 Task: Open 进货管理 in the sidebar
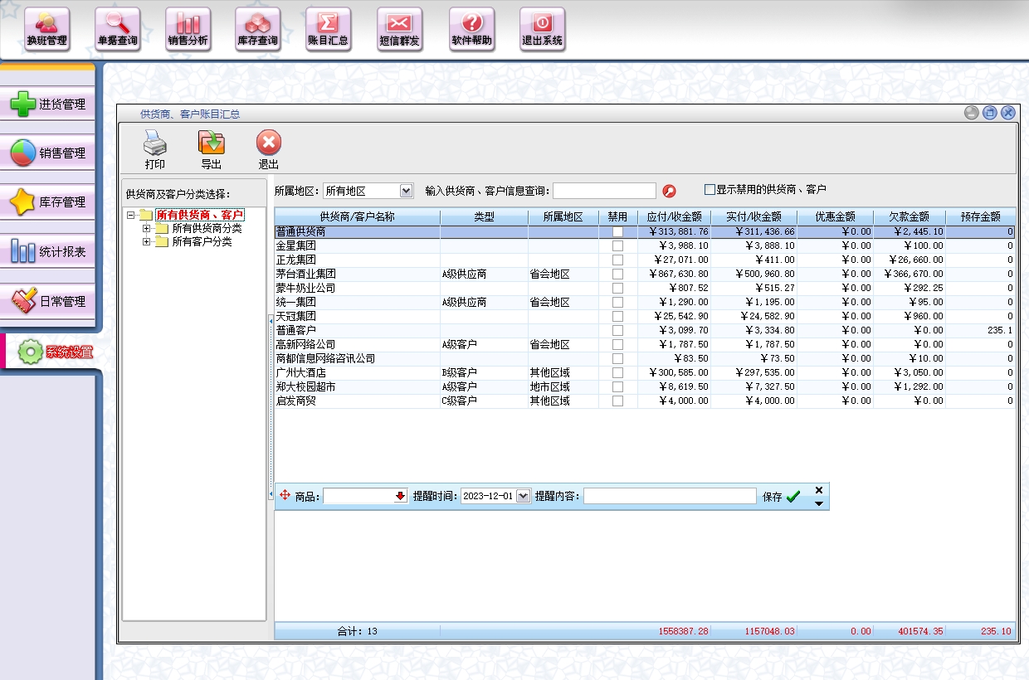pos(48,104)
